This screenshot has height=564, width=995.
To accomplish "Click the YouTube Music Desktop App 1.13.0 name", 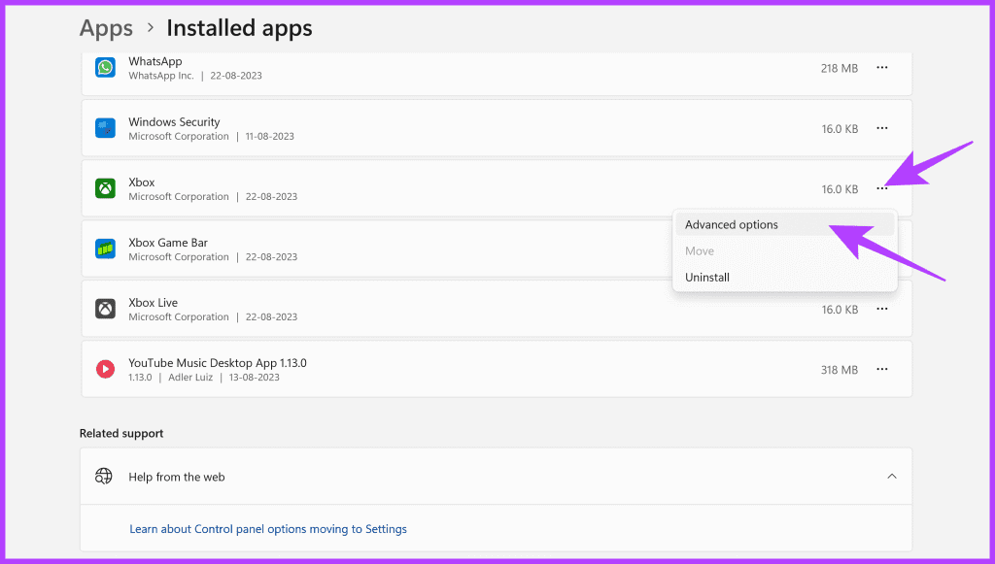I will coord(217,362).
